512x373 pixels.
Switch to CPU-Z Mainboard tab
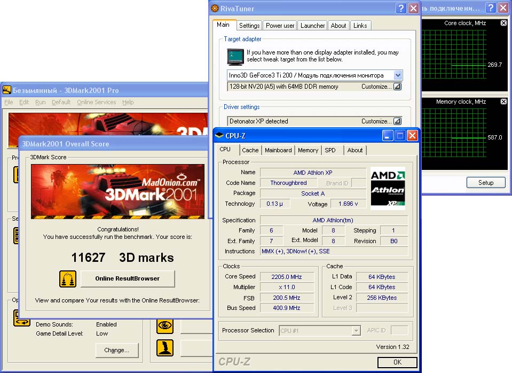278,150
